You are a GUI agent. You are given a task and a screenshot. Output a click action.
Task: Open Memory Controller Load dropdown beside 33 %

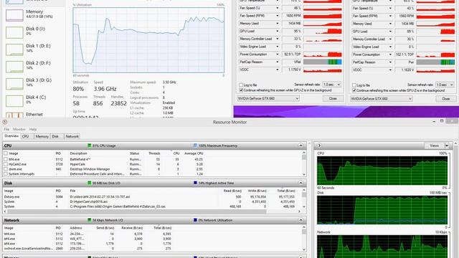tap(278, 39)
